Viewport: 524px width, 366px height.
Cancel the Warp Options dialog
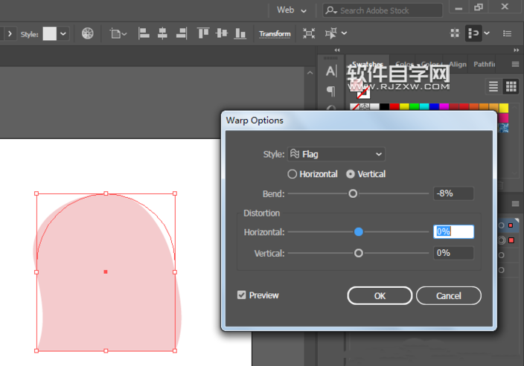(x=448, y=295)
